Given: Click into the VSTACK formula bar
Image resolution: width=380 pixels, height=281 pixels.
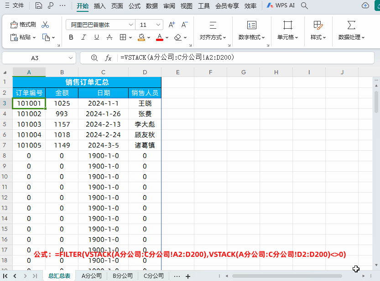Looking at the screenshot, I should coord(246,57).
